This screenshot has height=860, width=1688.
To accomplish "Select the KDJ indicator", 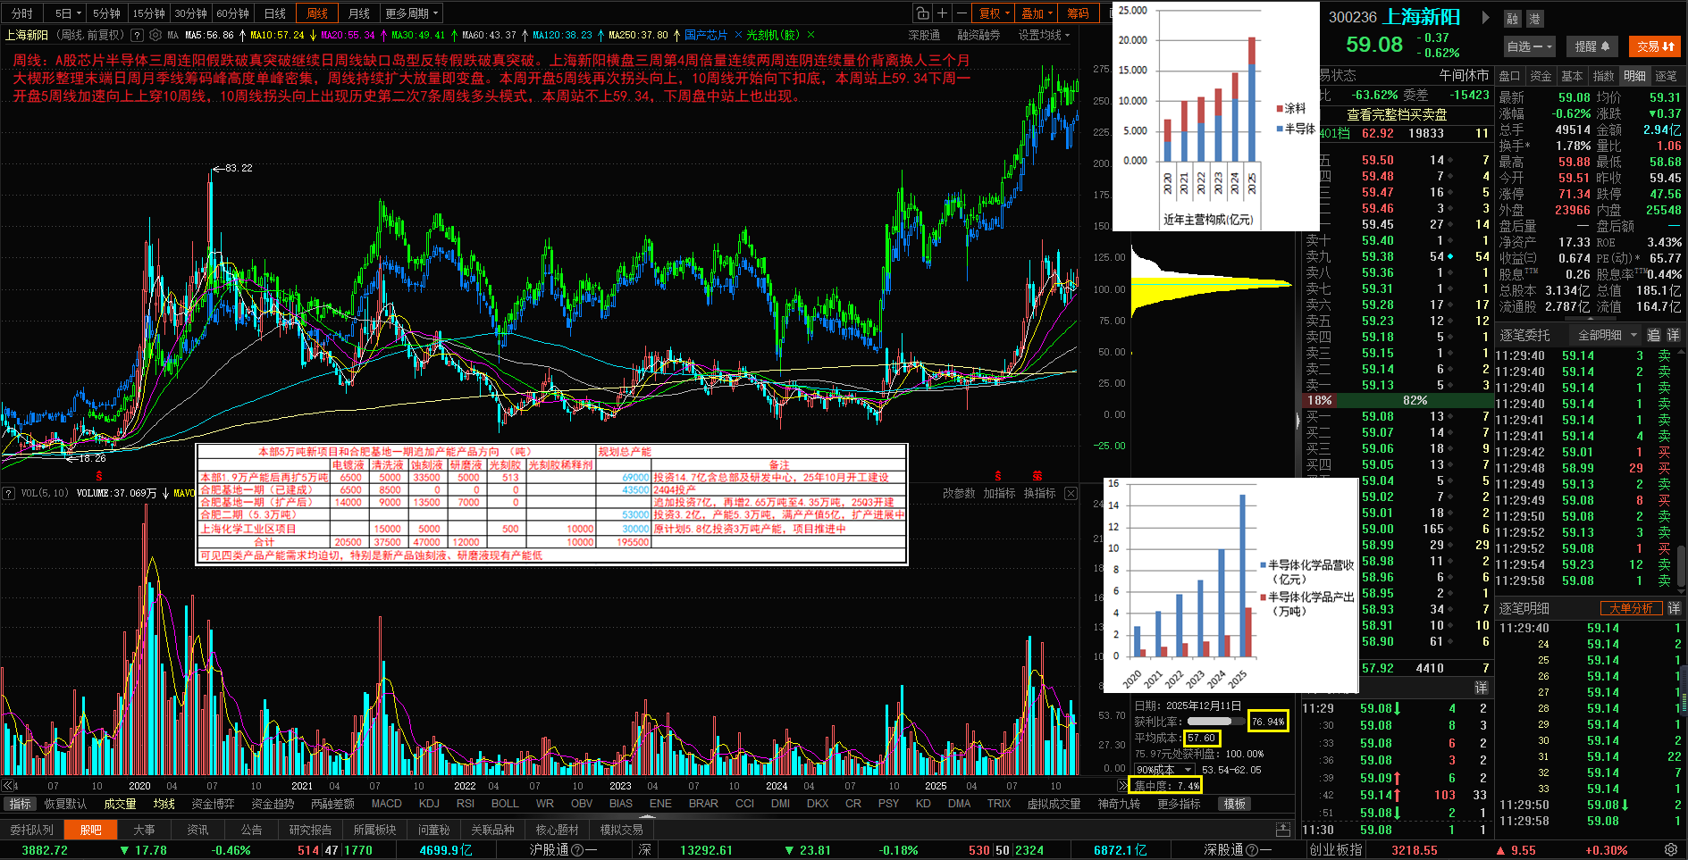I will point(430,804).
